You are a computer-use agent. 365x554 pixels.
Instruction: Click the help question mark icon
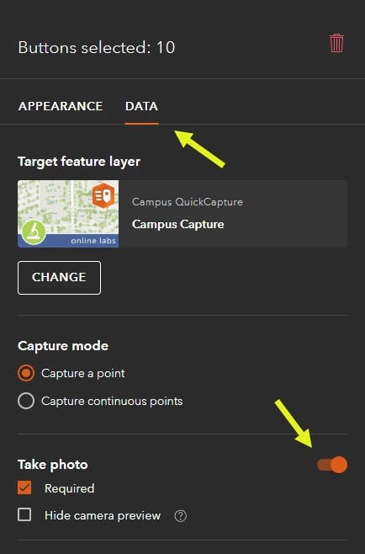tap(180, 516)
